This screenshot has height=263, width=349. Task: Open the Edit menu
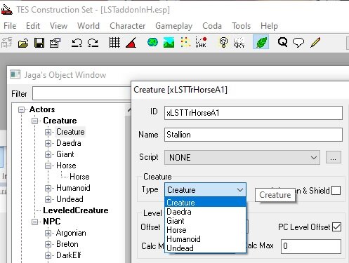[33, 26]
